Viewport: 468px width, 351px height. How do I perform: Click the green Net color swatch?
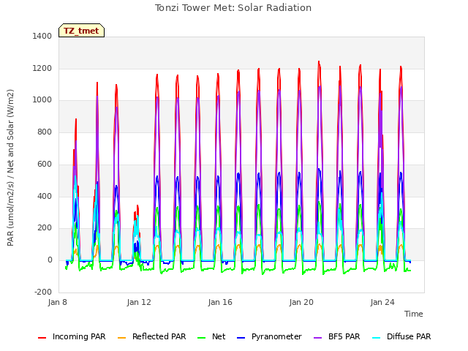(x=202, y=338)
